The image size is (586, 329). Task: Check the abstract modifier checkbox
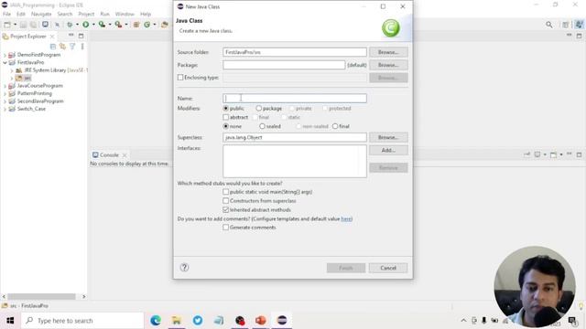click(x=226, y=118)
